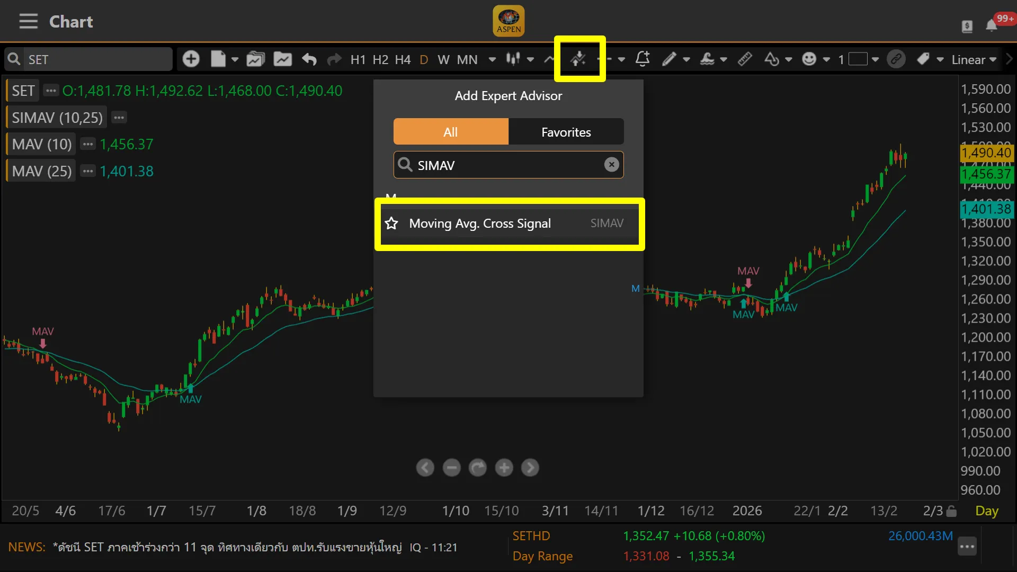This screenshot has width=1017, height=572.
Task: Select the D daily timeframe
Action: tap(424, 59)
